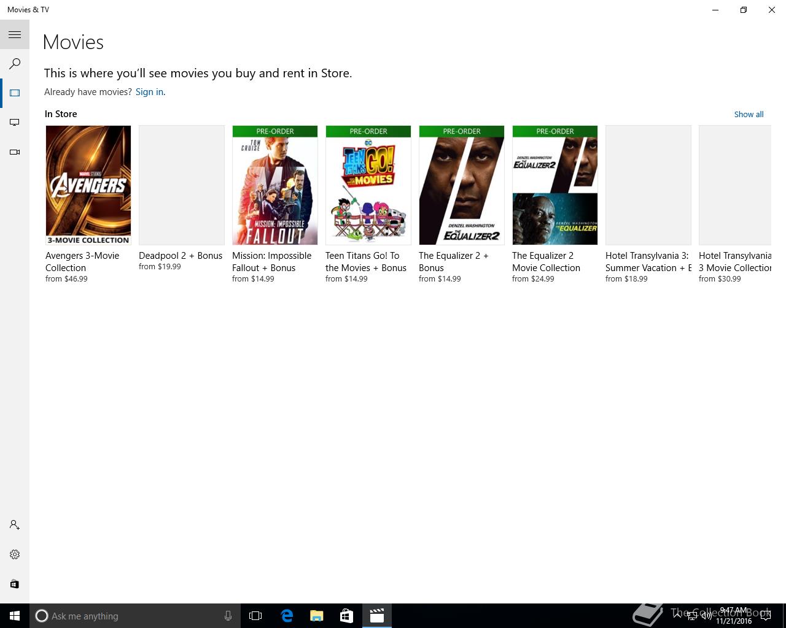This screenshot has height=628, width=786.
Task: Launch Microsoft Edge from the taskbar
Action: (x=287, y=616)
